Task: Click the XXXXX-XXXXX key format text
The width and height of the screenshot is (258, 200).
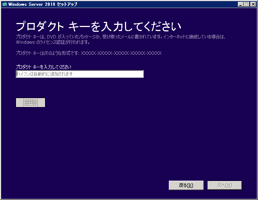Action: point(121,53)
